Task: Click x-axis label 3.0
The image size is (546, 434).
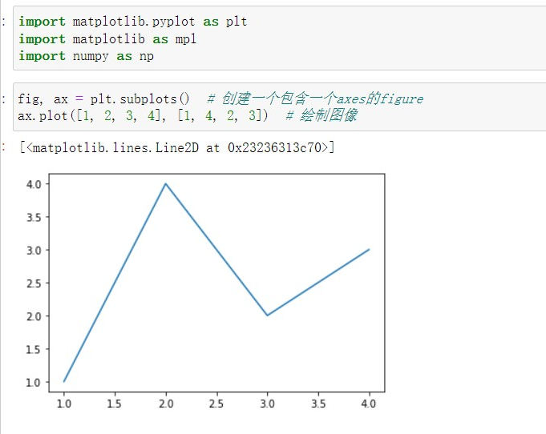Action: [268, 404]
